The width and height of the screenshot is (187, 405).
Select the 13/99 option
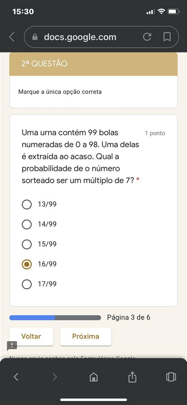(39, 204)
